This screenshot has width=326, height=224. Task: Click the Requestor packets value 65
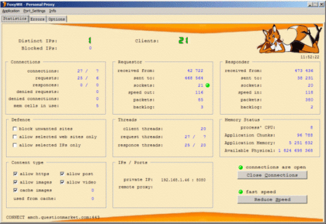[x=200, y=100]
